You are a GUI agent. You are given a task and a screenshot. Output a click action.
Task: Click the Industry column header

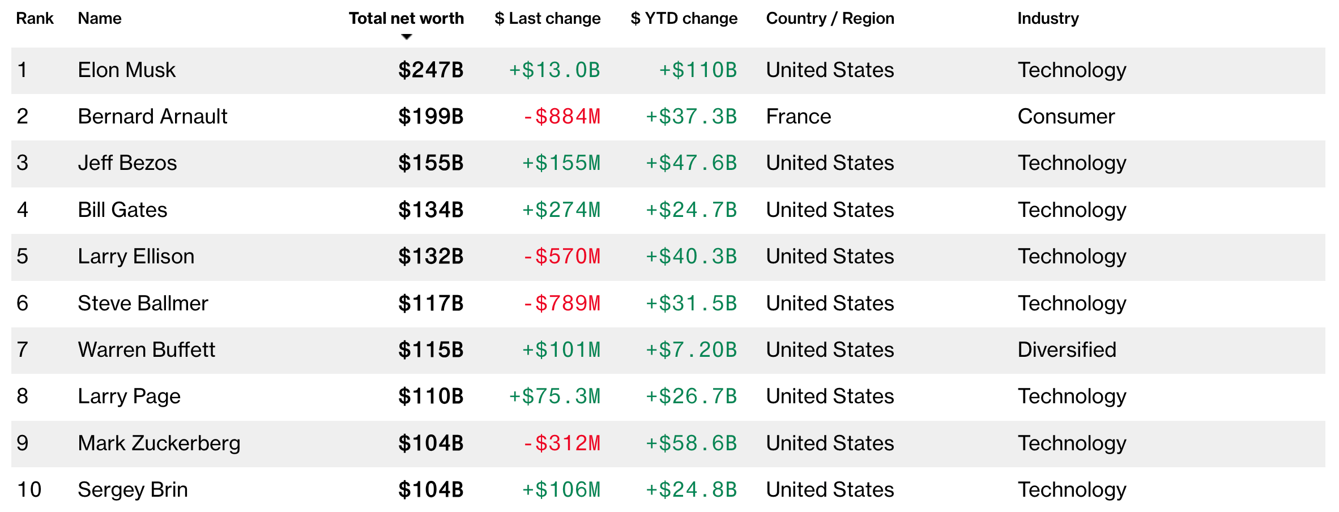tap(1048, 18)
